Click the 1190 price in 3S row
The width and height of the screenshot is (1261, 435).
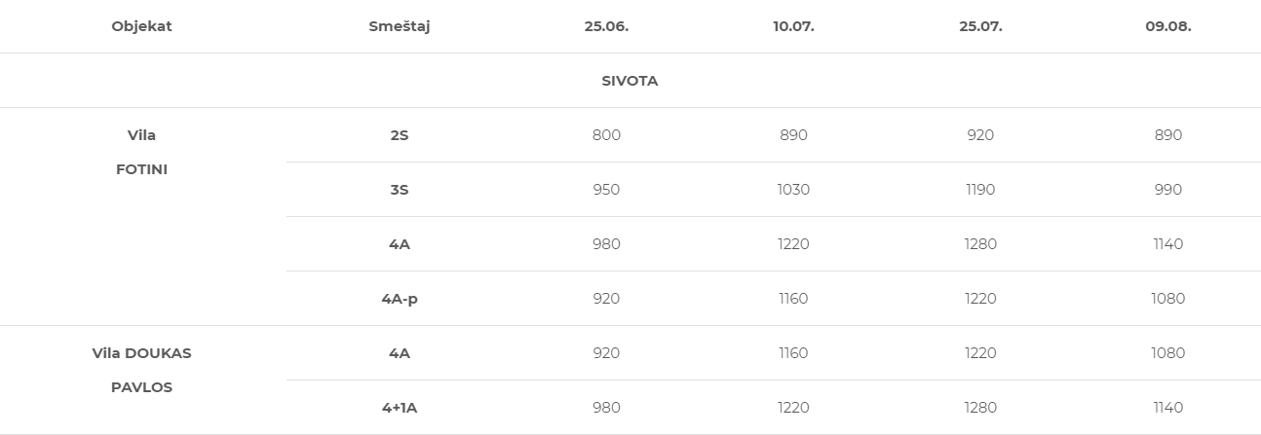point(980,190)
